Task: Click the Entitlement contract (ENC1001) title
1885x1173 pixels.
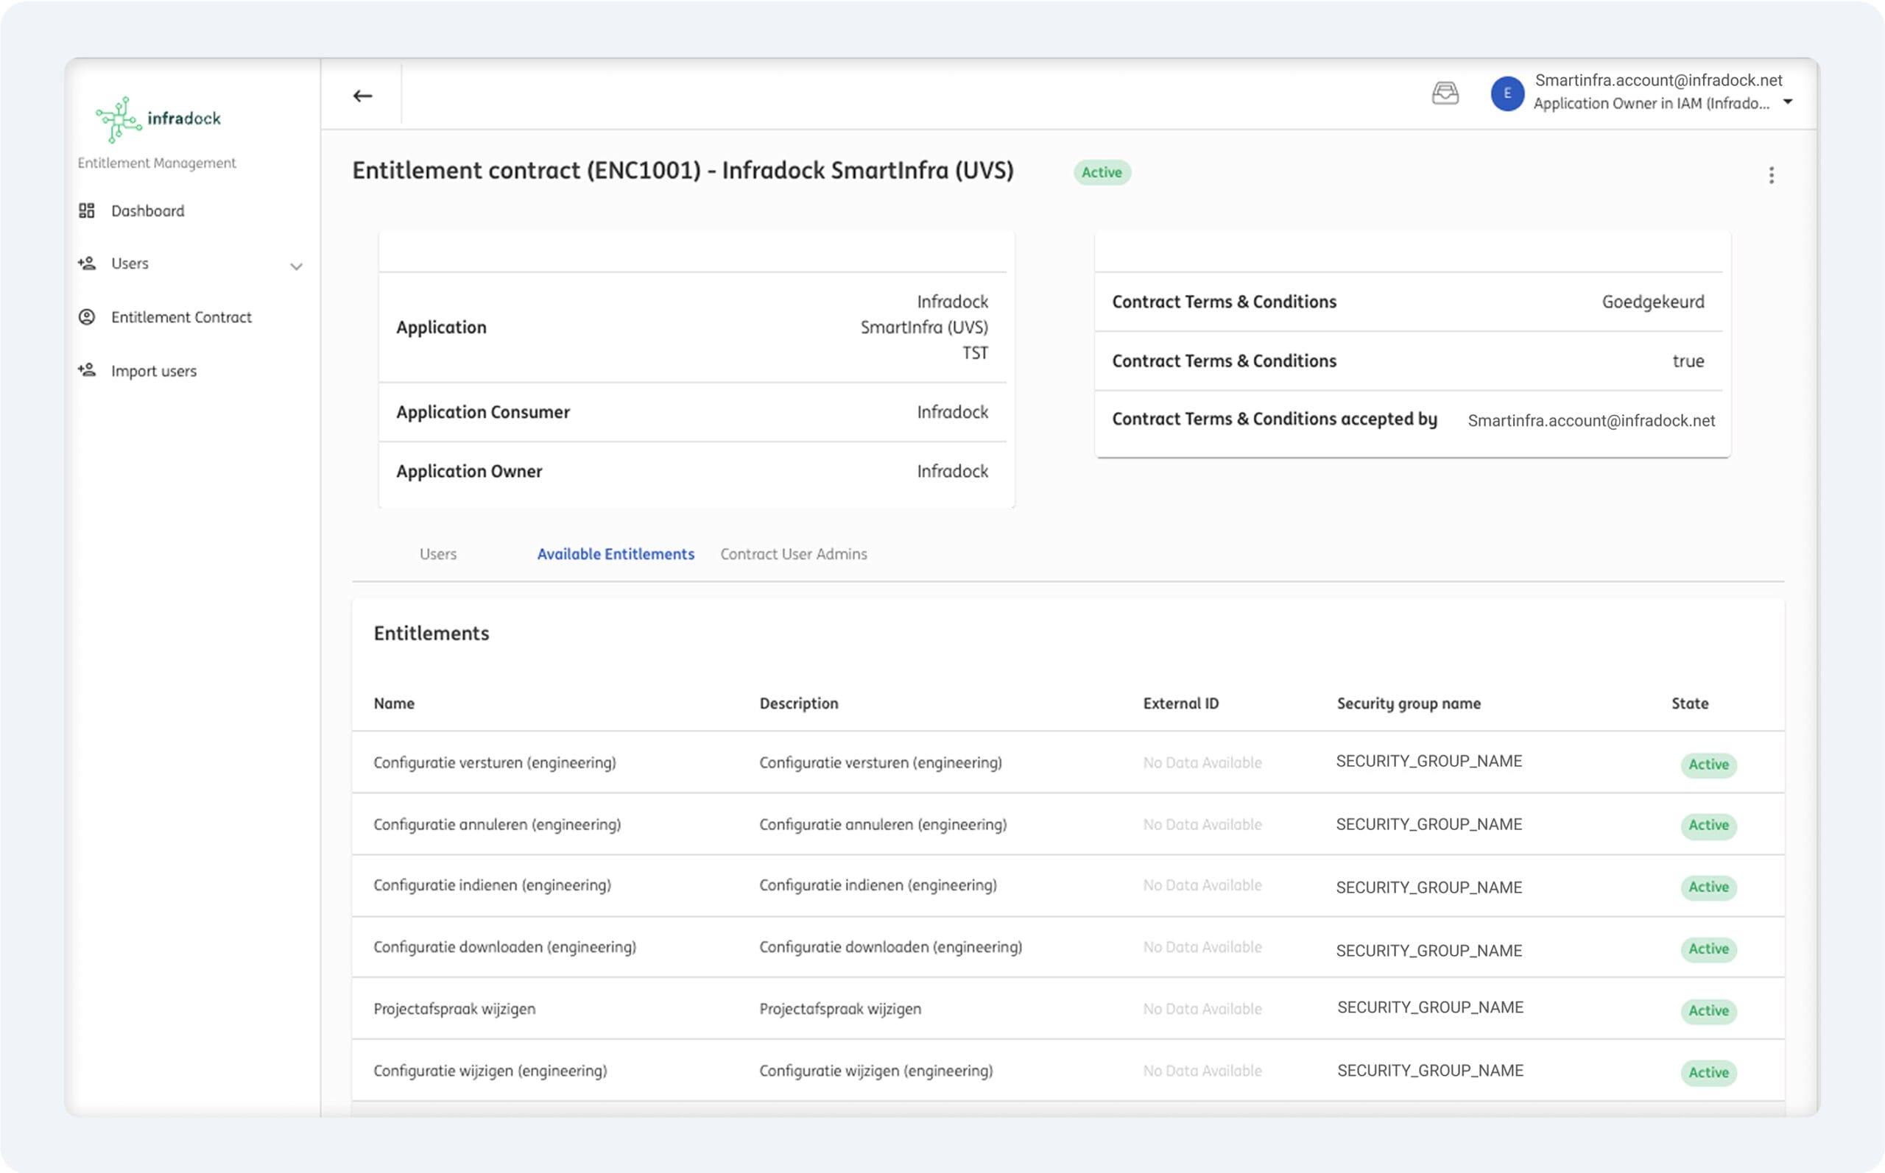Action: coord(683,171)
